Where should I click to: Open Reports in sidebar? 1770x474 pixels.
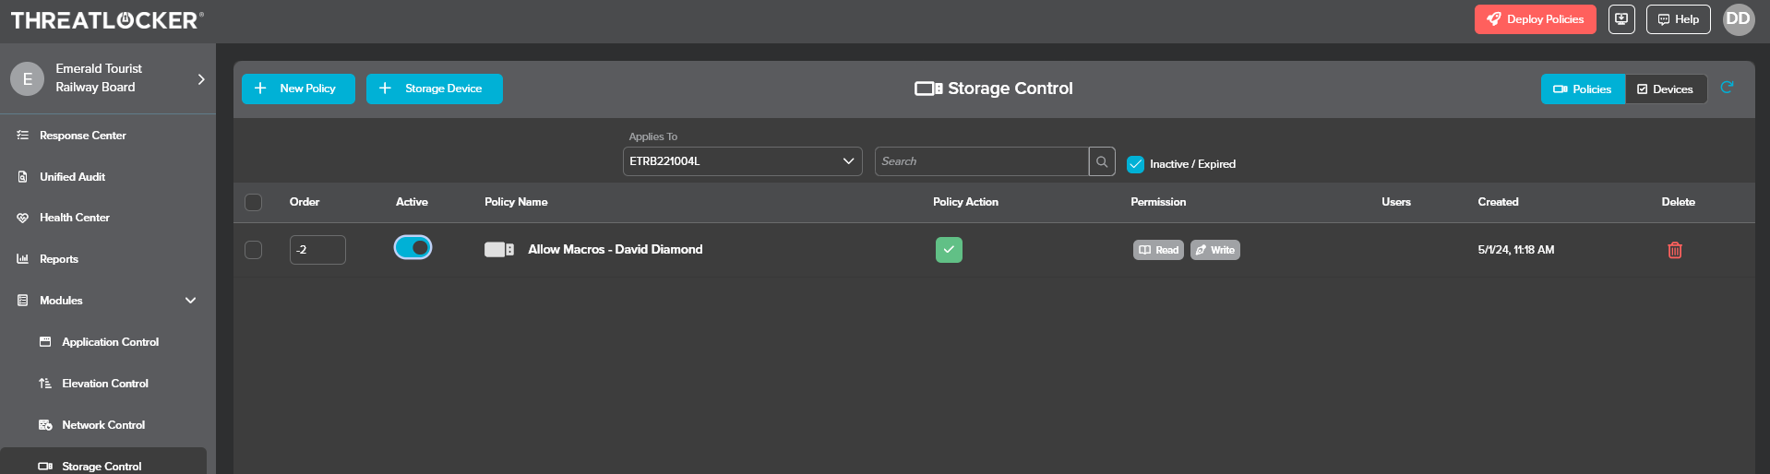[59, 259]
